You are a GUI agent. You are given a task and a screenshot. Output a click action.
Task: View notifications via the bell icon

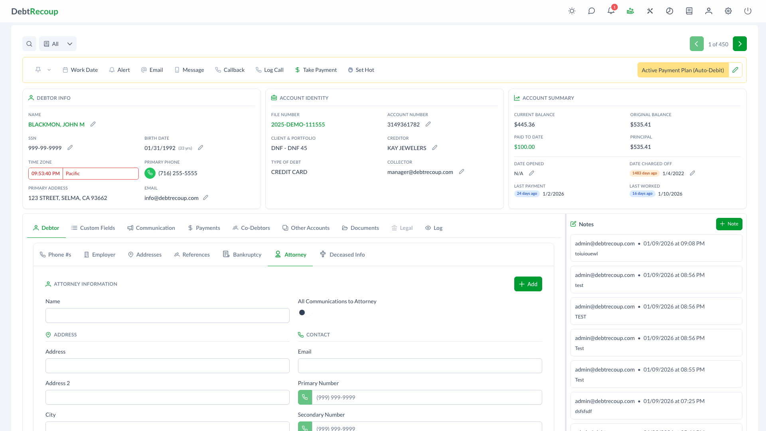click(x=610, y=11)
